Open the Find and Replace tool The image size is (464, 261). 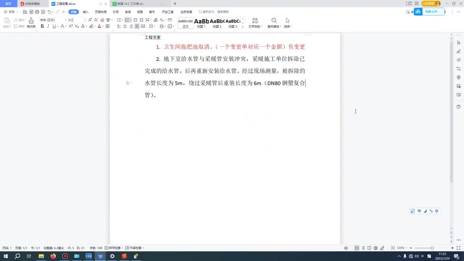click(x=274, y=23)
